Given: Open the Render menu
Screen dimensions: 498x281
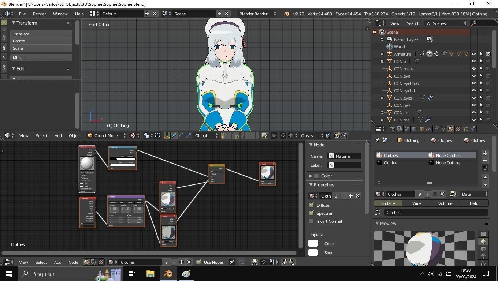Looking at the screenshot, I should pyautogui.click(x=39, y=14).
